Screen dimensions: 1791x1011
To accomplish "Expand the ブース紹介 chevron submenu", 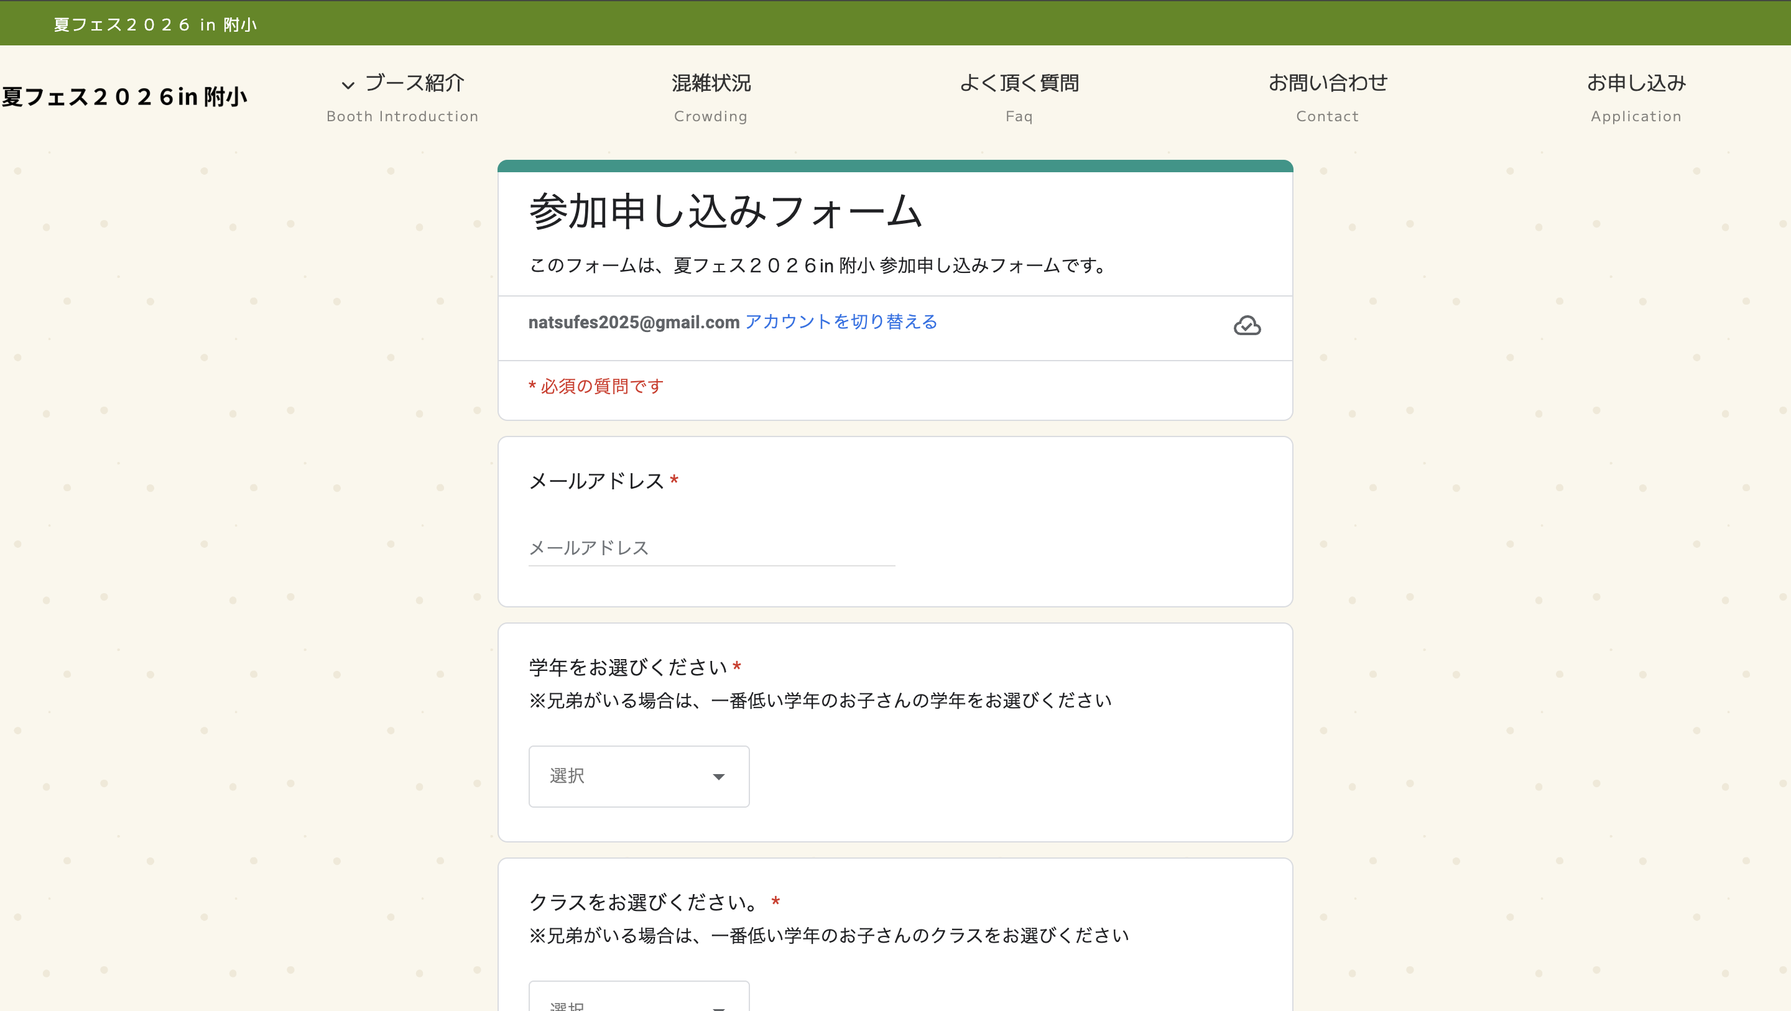I will 348,86.
